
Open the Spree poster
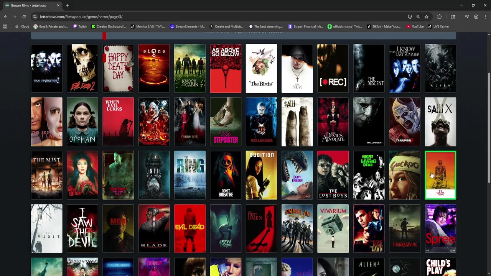(x=440, y=228)
